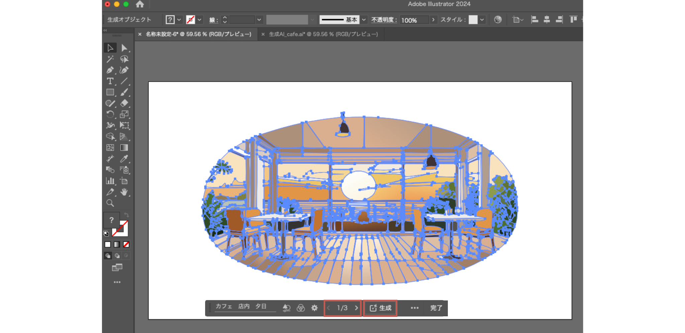685x333 pixels.
Task: Select the Type tool
Action: [110, 81]
